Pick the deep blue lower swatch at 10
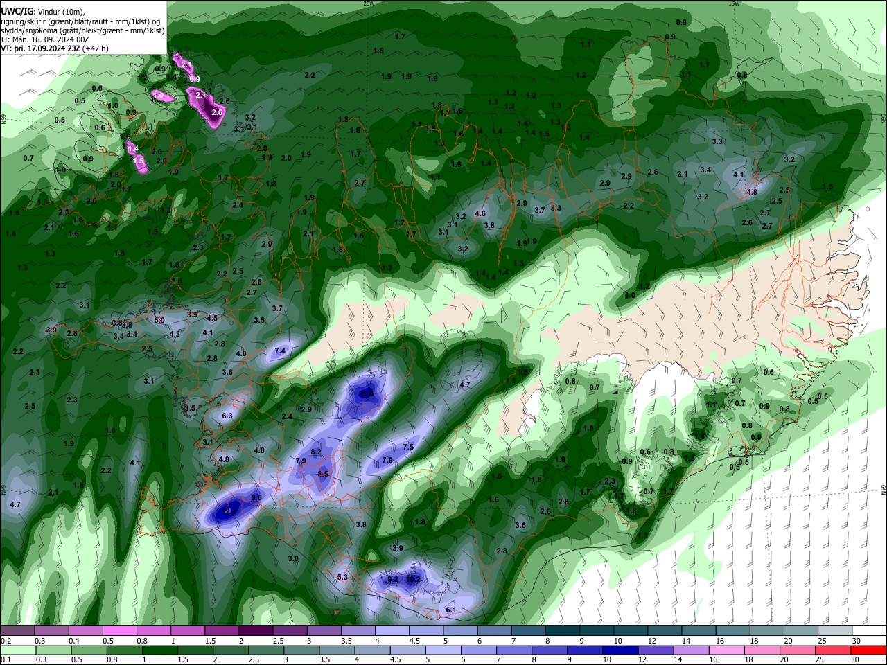This screenshot has height=665, width=887. [x=620, y=650]
